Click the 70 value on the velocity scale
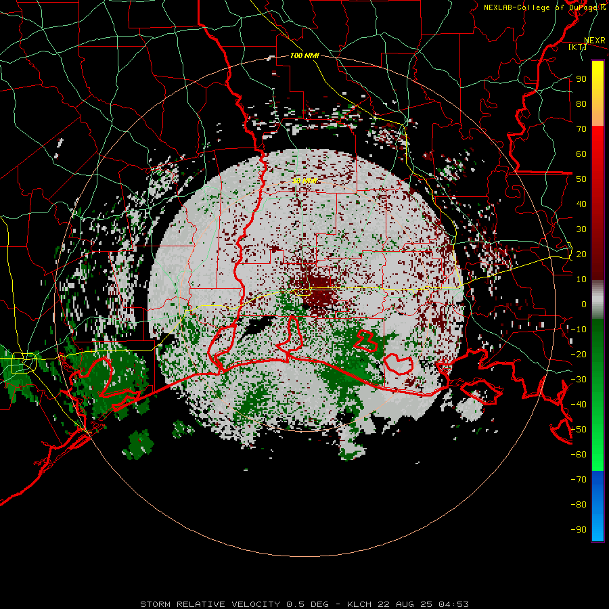 coord(581,129)
